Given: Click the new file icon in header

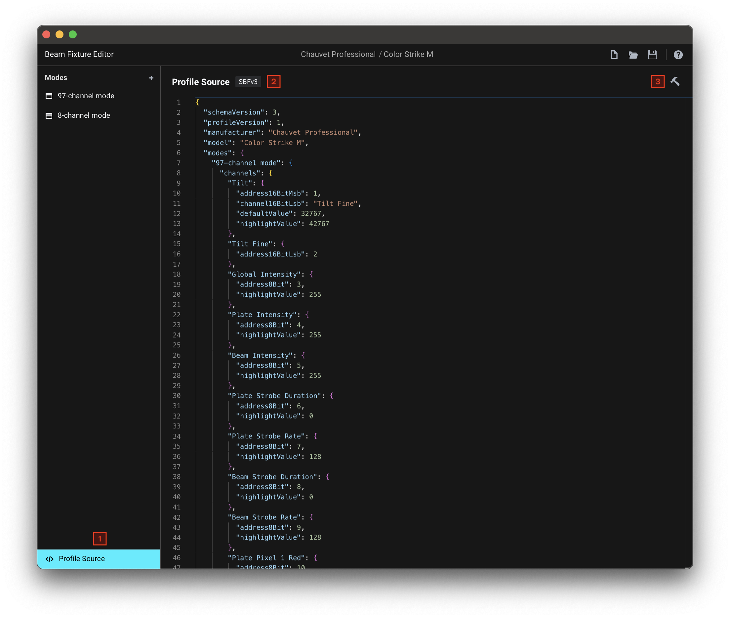Looking at the screenshot, I should [614, 55].
